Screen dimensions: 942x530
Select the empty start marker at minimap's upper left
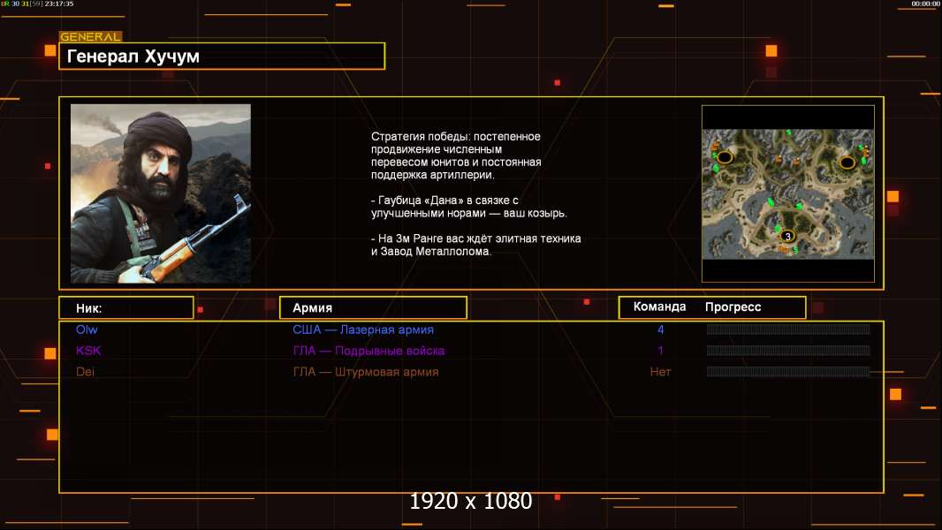(x=725, y=158)
